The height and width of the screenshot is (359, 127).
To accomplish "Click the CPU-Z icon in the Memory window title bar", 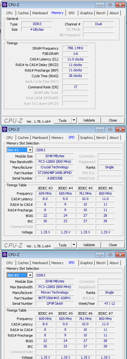I will tap(5, 5).
